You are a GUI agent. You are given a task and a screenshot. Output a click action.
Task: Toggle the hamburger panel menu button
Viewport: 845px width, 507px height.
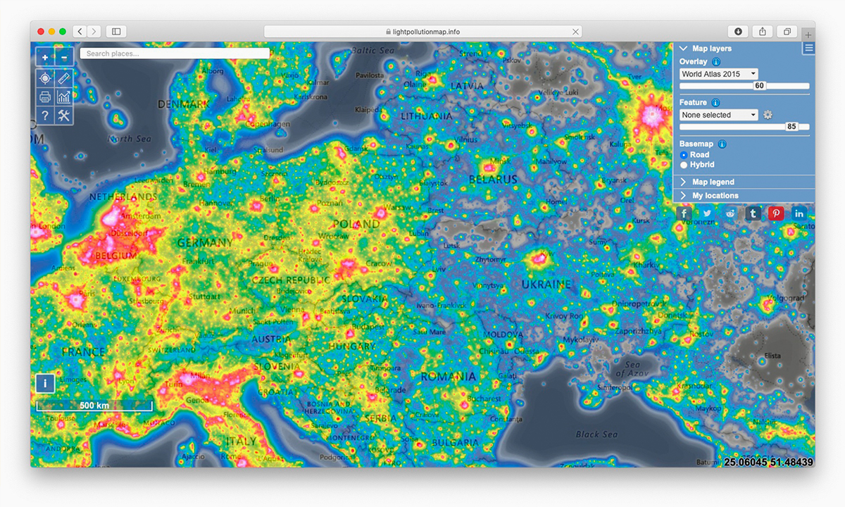point(808,48)
